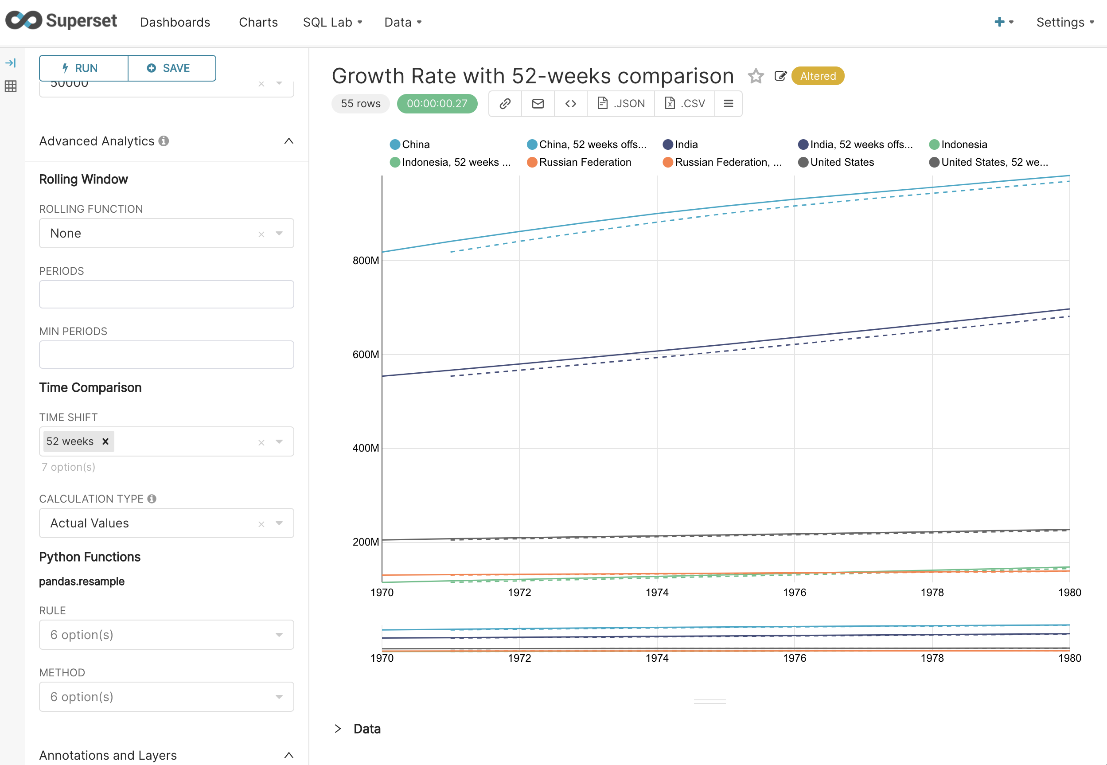1107x765 pixels.
Task: Toggle United States legend series
Action: tap(836, 162)
